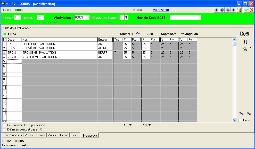Click the blue down arrow navigation icon
Screen dimensions: 255x149
coord(233,10)
